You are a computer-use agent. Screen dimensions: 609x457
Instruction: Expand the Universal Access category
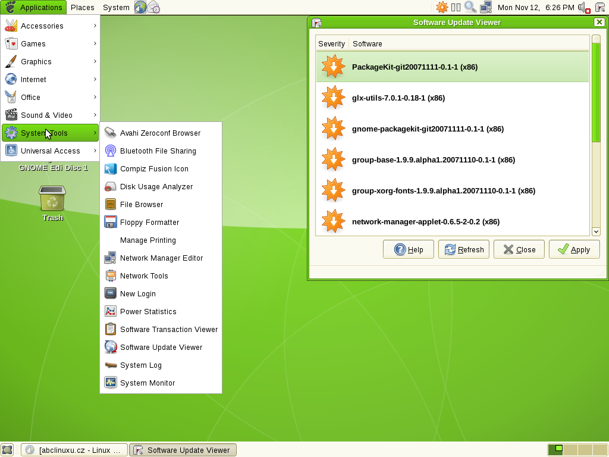50,151
